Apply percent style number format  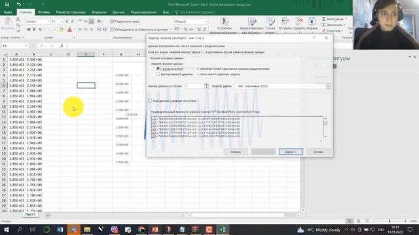click(x=185, y=29)
